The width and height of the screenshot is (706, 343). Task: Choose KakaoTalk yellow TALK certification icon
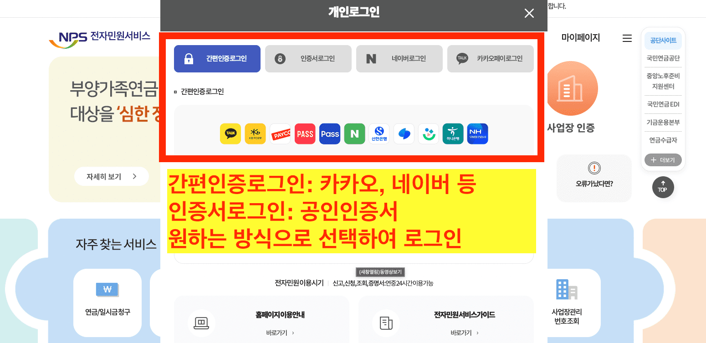pyautogui.click(x=230, y=134)
